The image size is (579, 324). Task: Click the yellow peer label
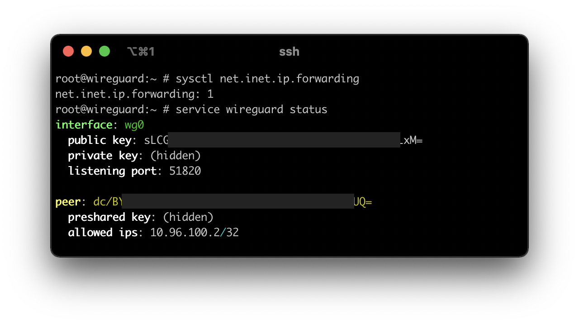point(68,202)
